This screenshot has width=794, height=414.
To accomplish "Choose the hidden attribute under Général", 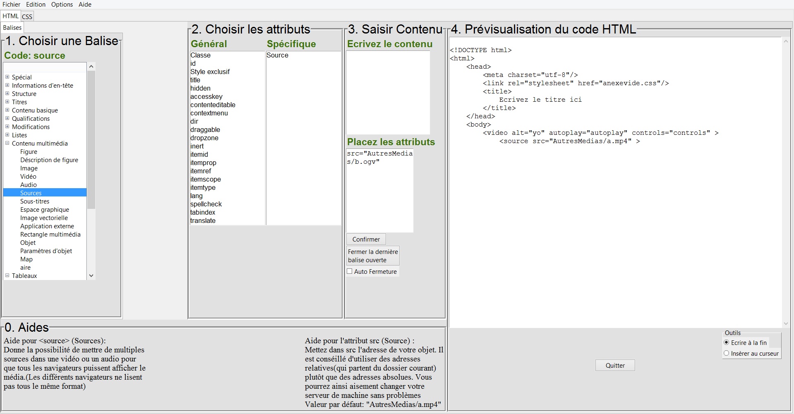I will pyautogui.click(x=200, y=88).
